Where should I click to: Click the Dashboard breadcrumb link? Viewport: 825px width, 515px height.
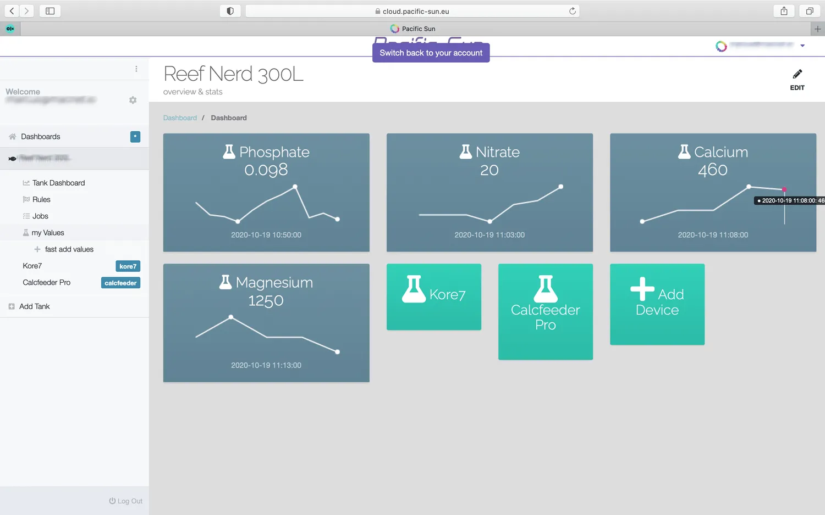point(180,118)
